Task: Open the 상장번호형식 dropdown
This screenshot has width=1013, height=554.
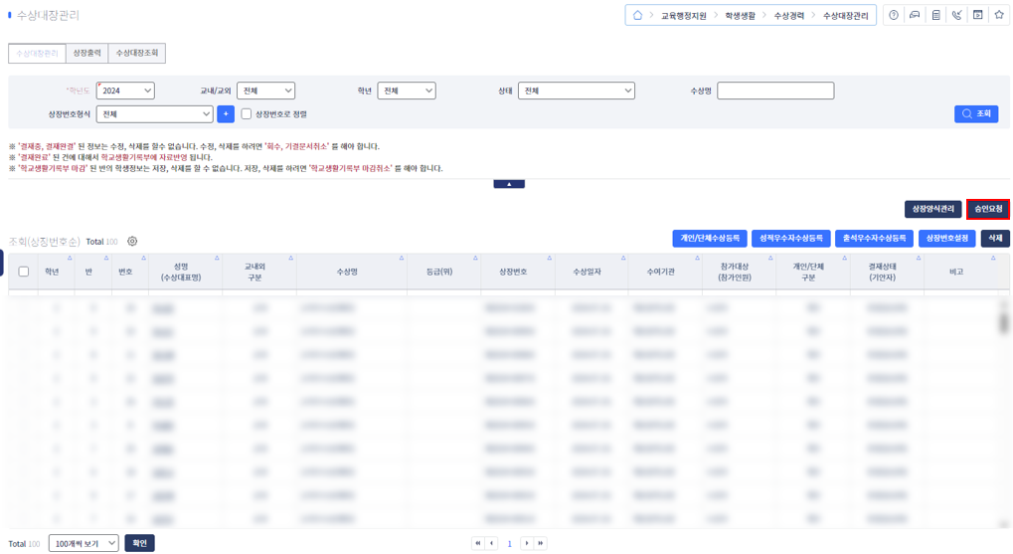Action: (x=154, y=113)
